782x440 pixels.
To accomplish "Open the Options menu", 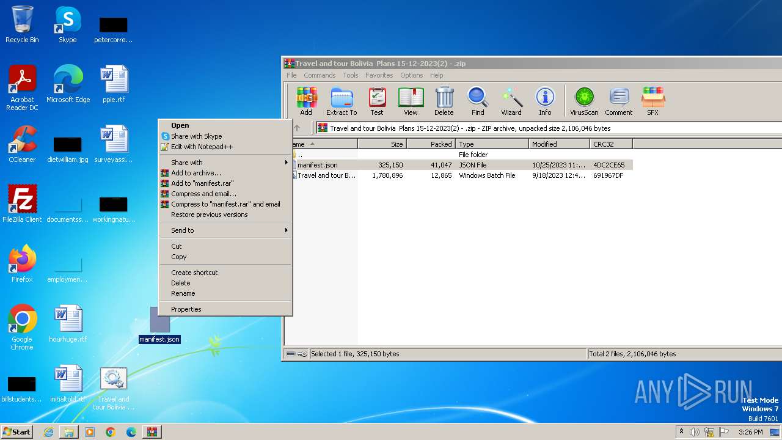I will 412,75.
